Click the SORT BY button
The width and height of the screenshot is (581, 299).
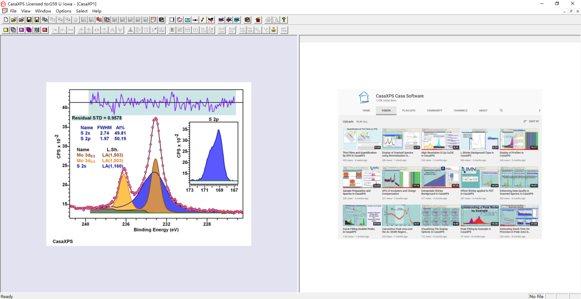531,121
